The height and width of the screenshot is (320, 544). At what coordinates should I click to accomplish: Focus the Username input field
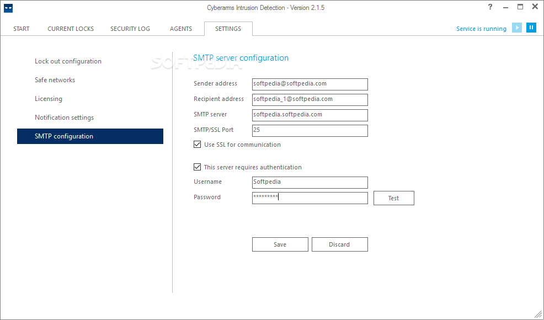tap(310, 183)
